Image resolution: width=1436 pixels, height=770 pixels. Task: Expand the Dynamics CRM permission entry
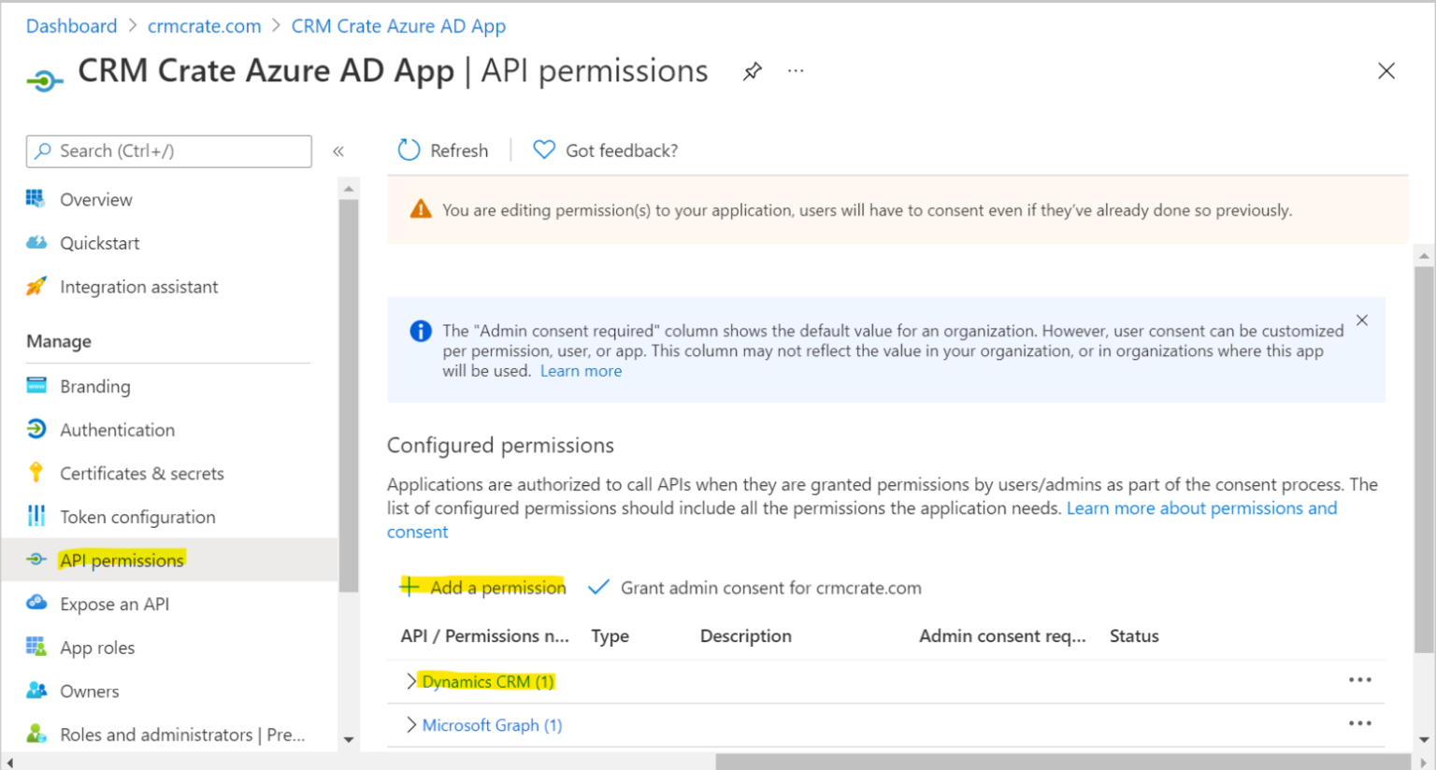(x=411, y=680)
